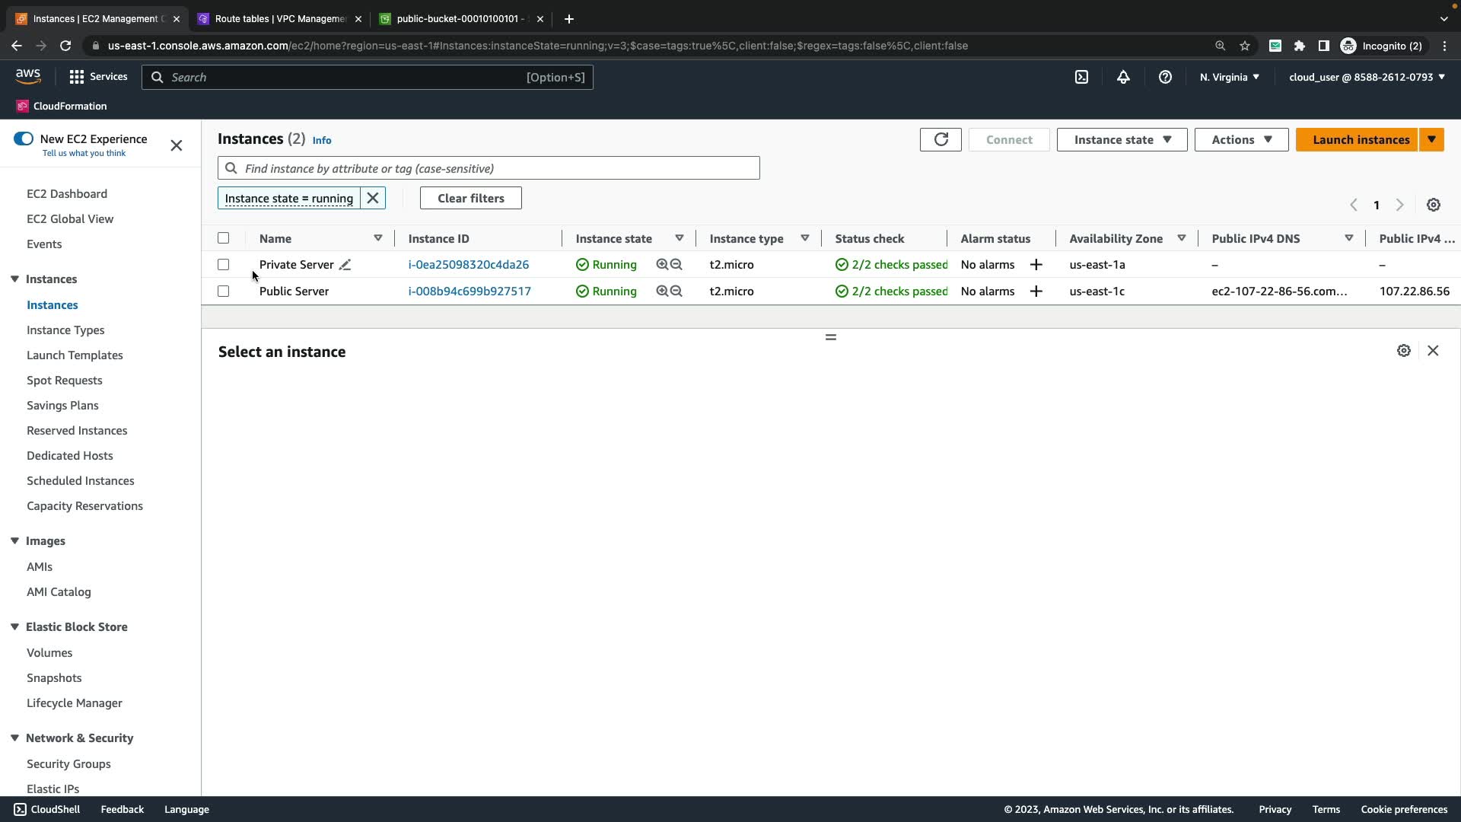Image resolution: width=1461 pixels, height=822 pixels.
Task: Open the Instance state dropdown
Action: (x=1122, y=139)
